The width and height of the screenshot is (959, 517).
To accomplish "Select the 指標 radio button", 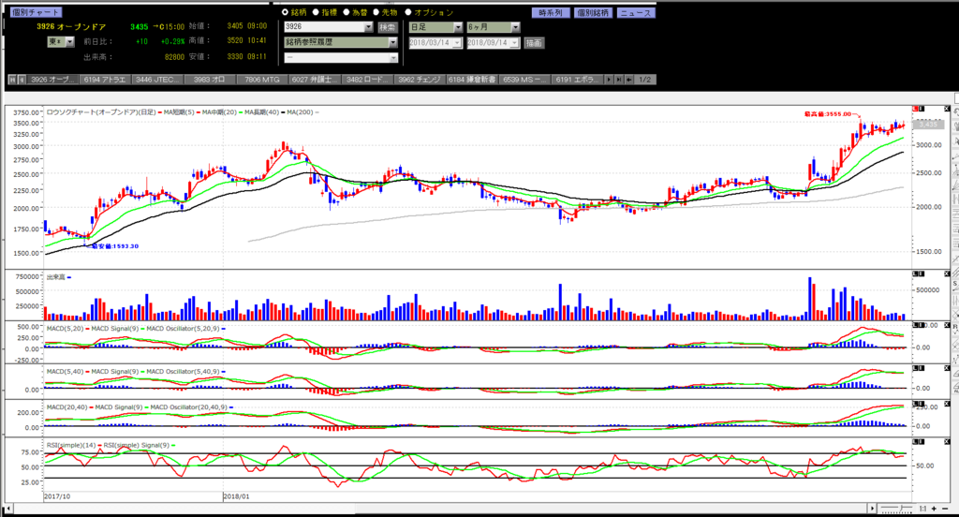I will click(x=317, y=12).
